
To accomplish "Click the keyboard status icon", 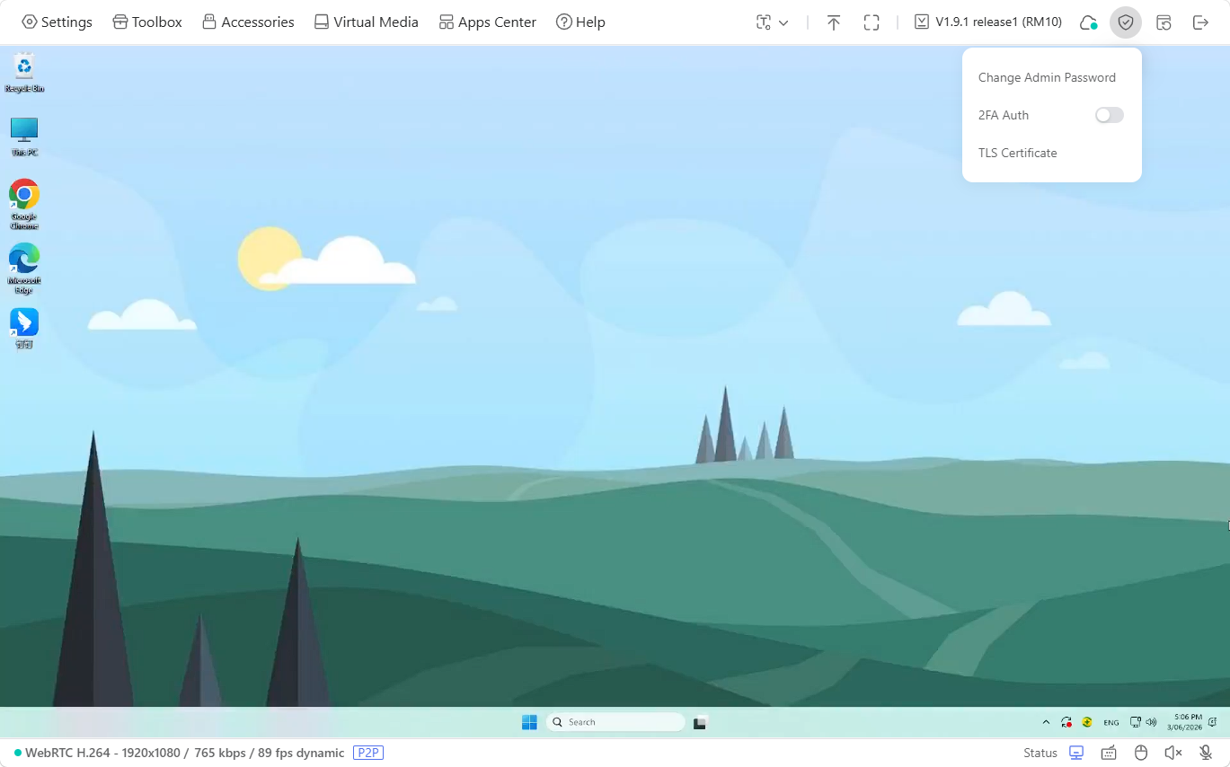I will pos(1109,753).
